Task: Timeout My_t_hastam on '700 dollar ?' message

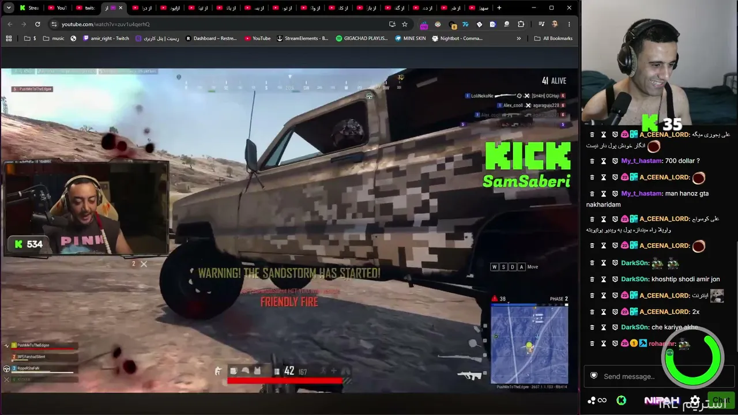Action: point(604,161)
